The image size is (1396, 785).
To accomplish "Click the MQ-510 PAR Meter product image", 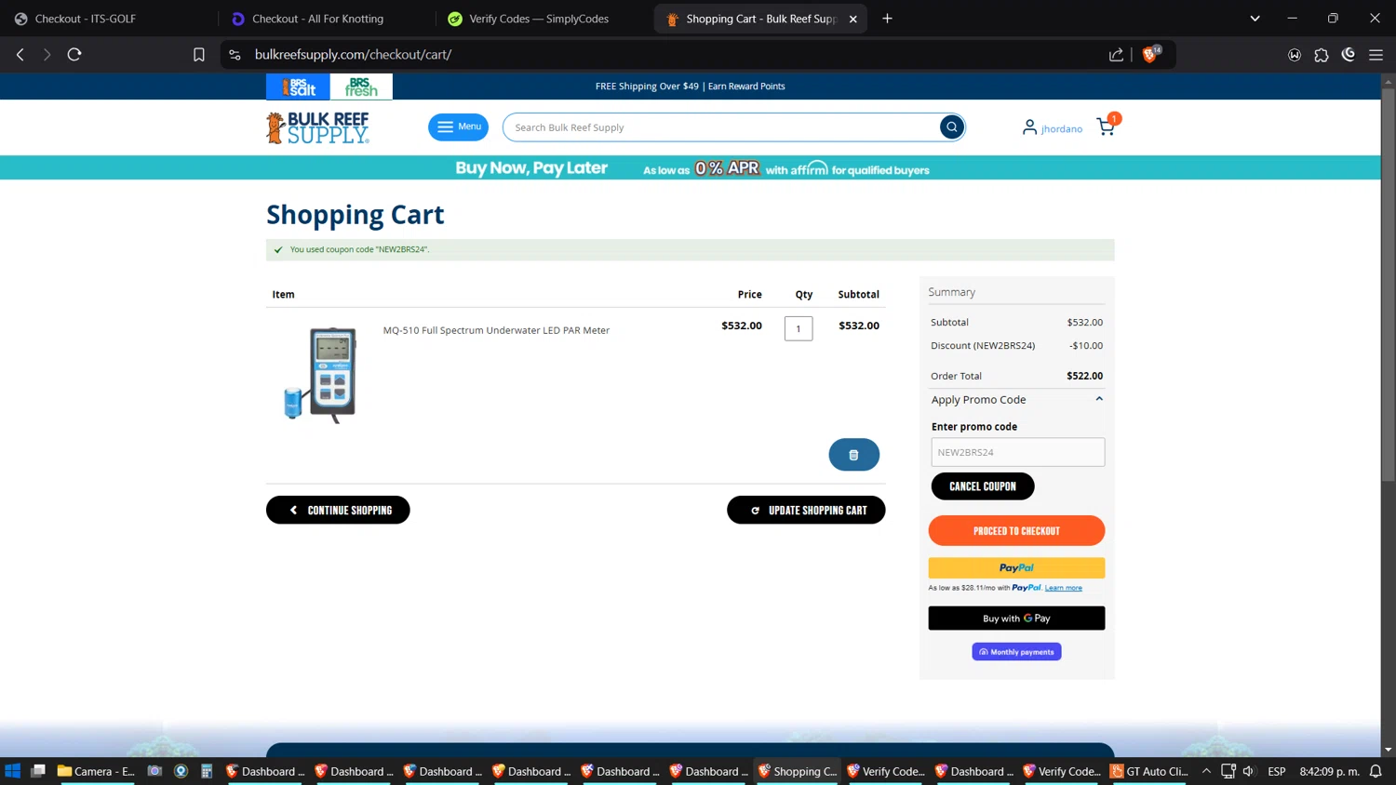I will point(320,375).
